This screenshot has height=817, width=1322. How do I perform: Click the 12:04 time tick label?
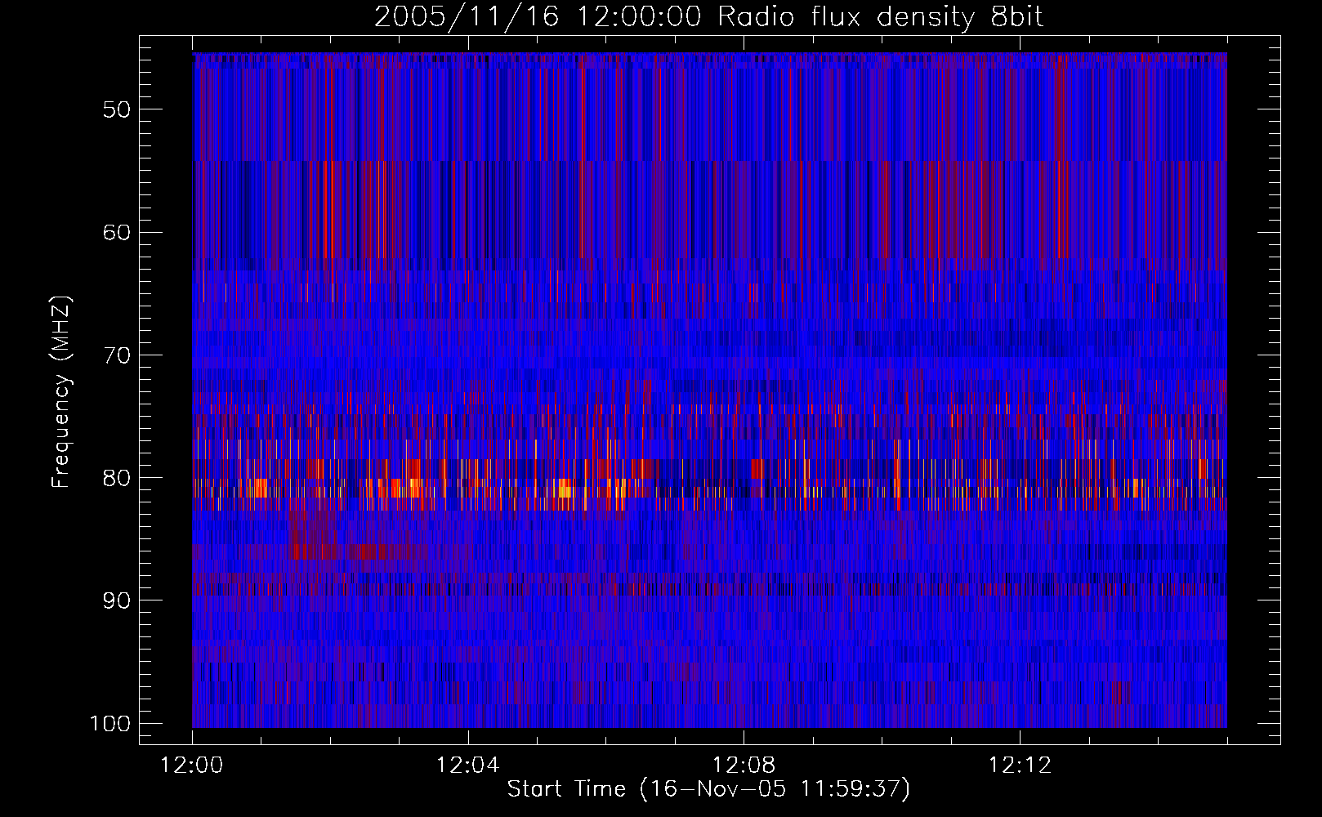468,766
